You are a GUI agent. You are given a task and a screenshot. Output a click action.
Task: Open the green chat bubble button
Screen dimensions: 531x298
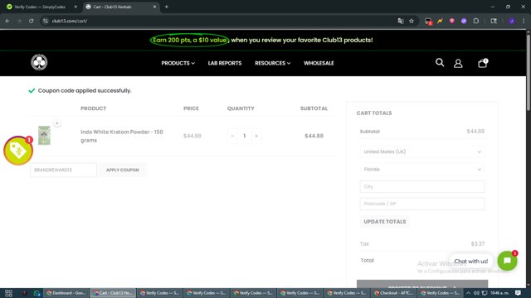(507, 261)
